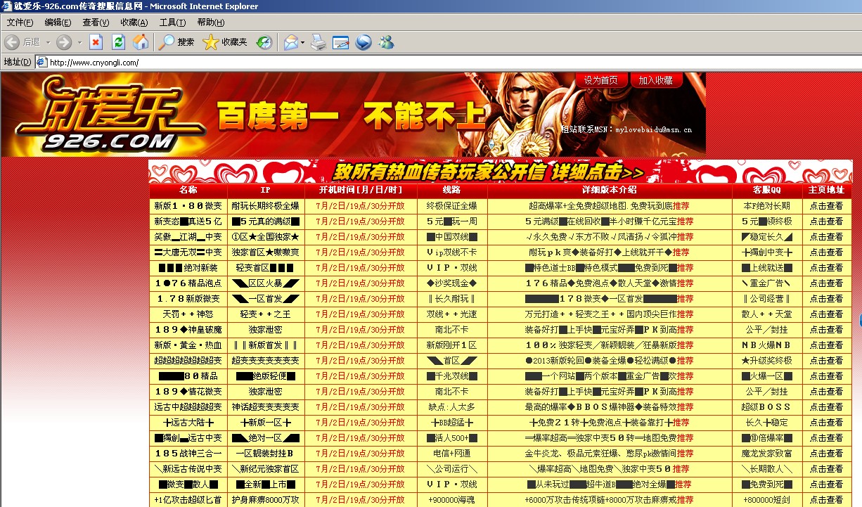Go to the Home page icon
Image resolution: width=862 pixels, height=507 pixels.
(141, 42)
